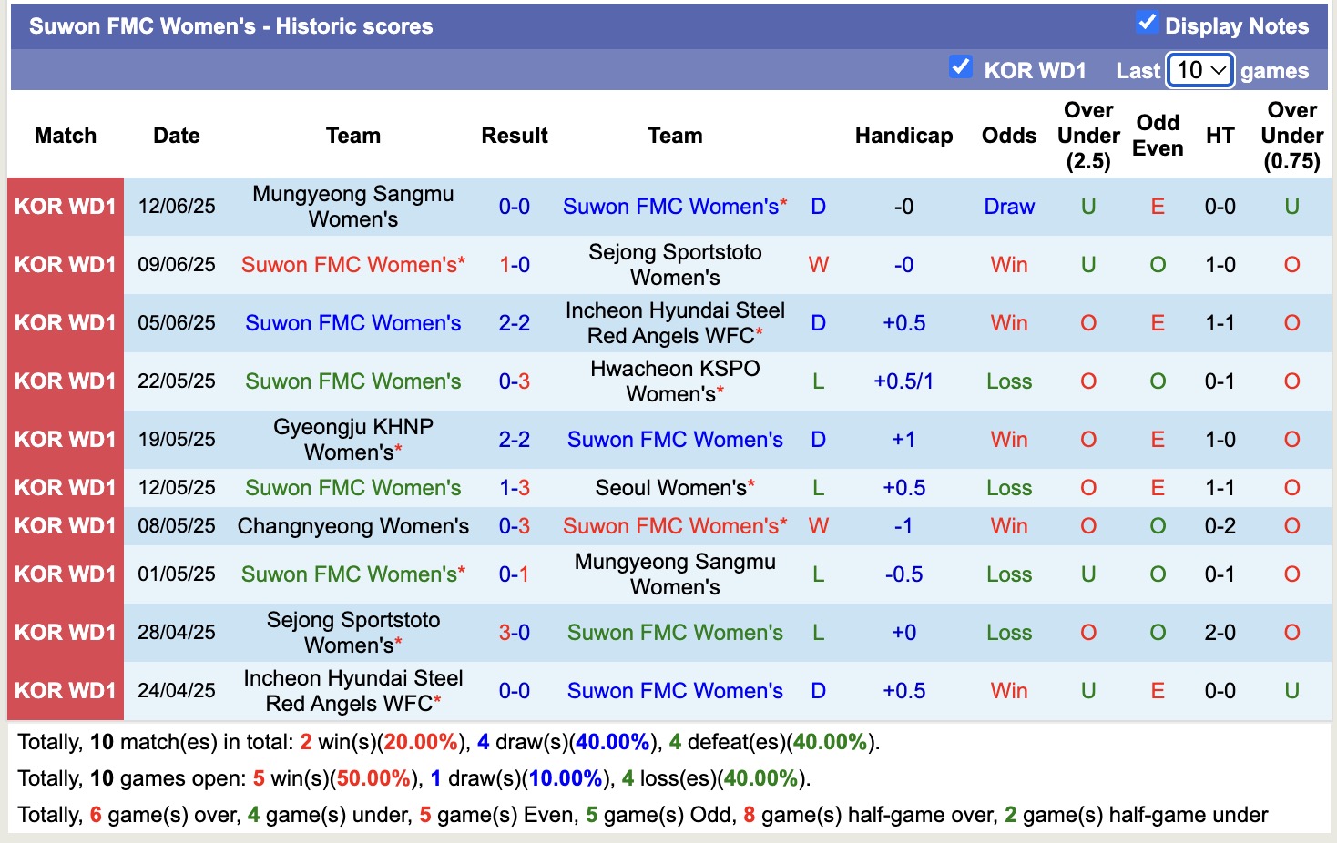Viewport: 1337px width, 843px height.
Task: Click the 2-2 result of the 05/06/25 match
Action: (515, 322)
